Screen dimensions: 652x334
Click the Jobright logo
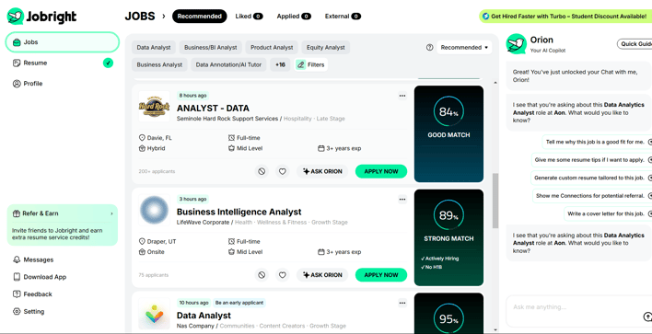(42, 17)
